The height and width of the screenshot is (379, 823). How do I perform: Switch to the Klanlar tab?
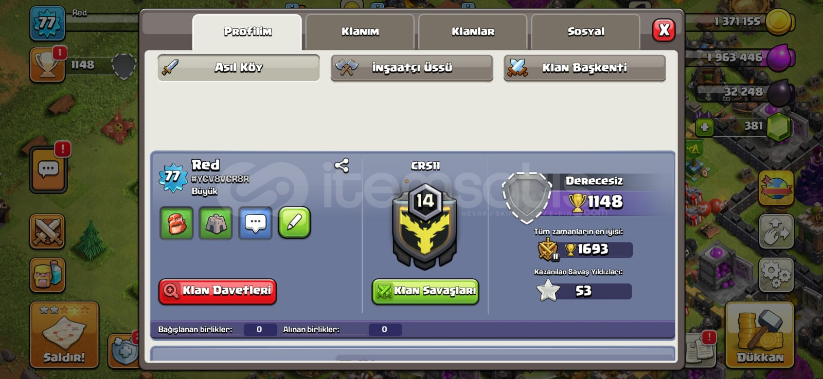tap(473, 32)
